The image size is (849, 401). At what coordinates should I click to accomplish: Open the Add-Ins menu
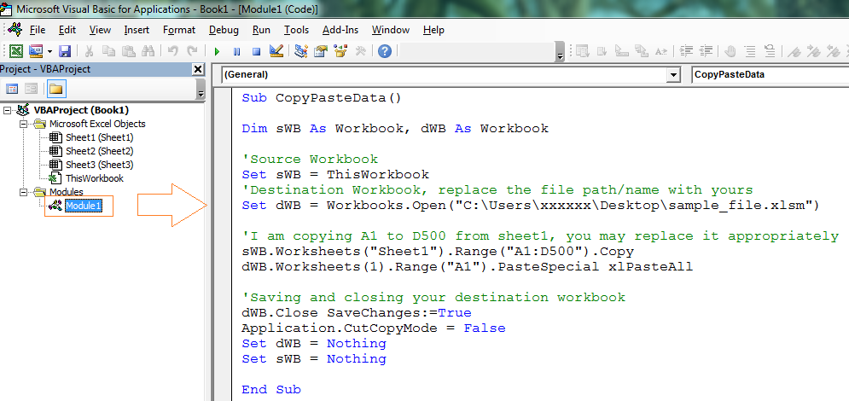(x=340, y=30)
